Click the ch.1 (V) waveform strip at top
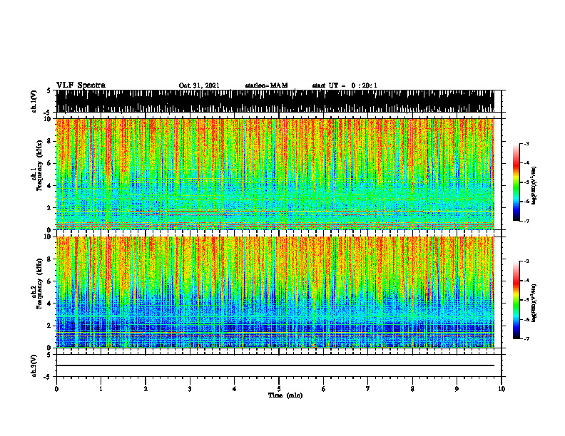 pyautogui.click(x=275, y=101)
